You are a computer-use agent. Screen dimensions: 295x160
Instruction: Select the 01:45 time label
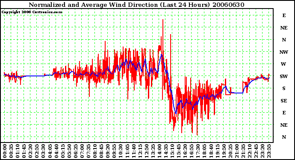(x=24, y=151)
